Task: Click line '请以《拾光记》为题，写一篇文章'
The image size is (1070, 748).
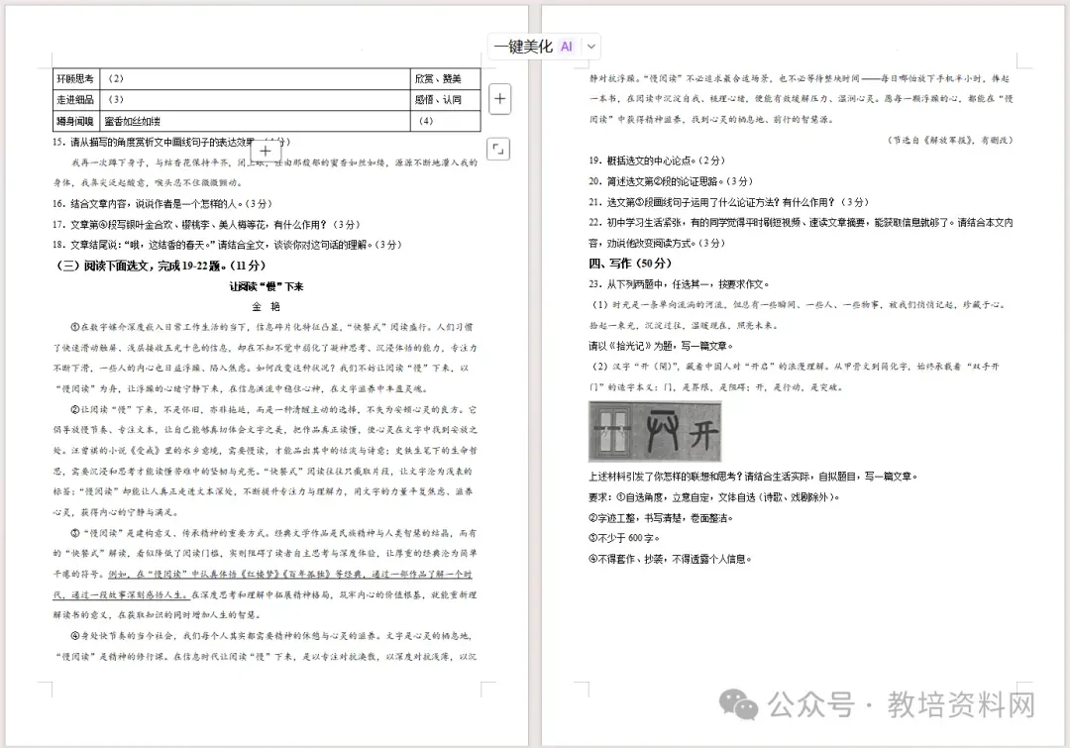Action: tap(661, 346)
